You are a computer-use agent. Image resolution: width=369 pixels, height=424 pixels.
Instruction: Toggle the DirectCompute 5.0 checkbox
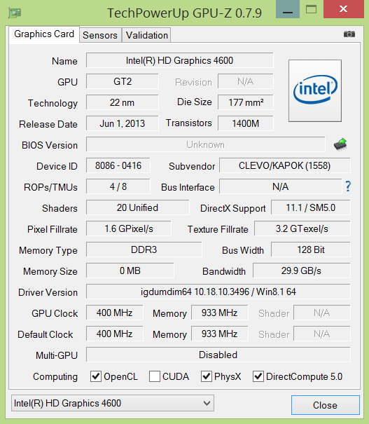(x=258, y=376)
